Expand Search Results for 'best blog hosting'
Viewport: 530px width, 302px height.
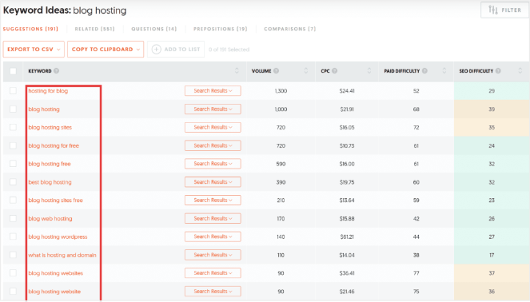click(213, 181)
